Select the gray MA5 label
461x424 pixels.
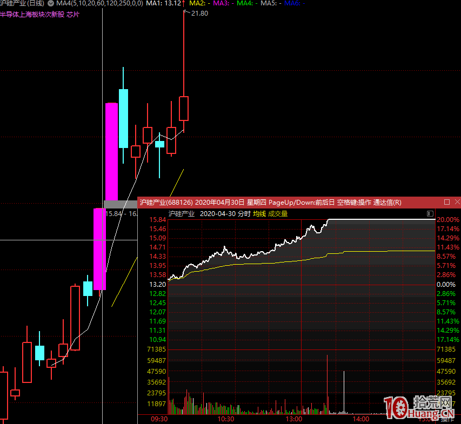pyautogui.click(x=271, y=4)
